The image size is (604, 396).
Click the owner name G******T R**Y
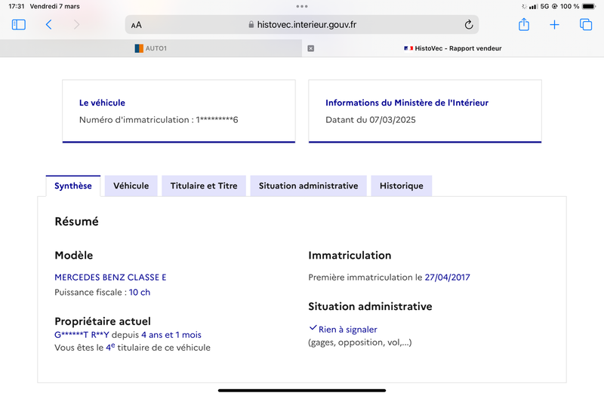click(82, 335)
